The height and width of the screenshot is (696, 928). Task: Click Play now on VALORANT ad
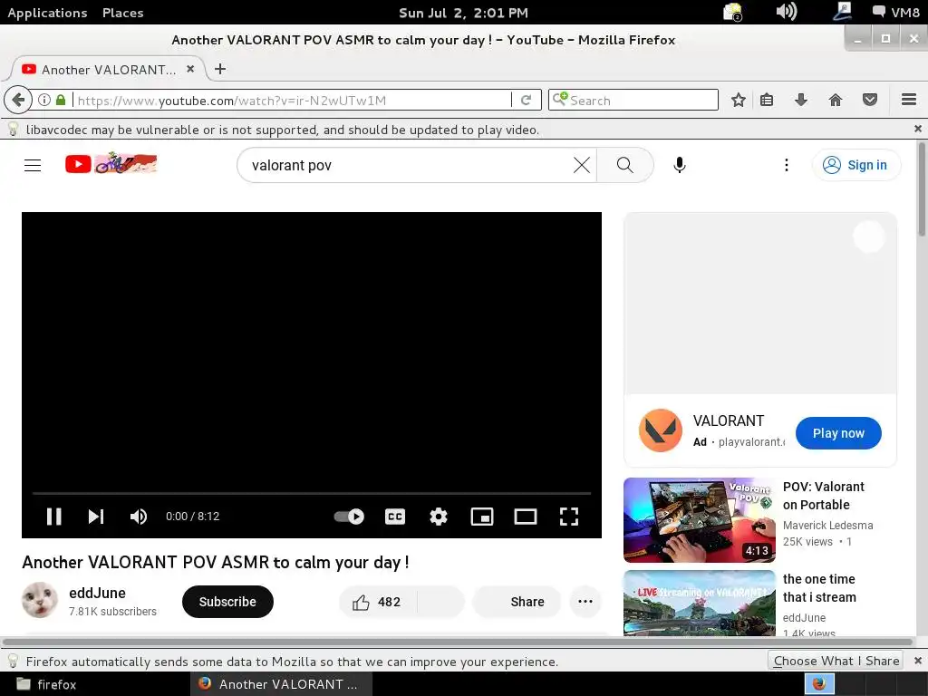838,433
